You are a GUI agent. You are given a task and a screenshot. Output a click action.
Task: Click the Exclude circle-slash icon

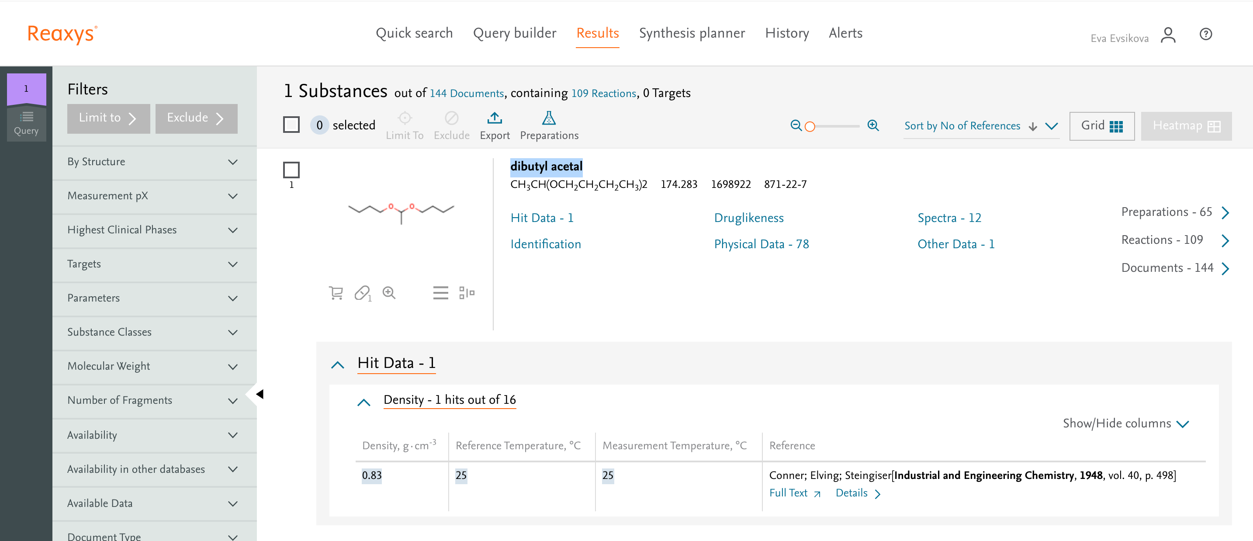point(451,118)
